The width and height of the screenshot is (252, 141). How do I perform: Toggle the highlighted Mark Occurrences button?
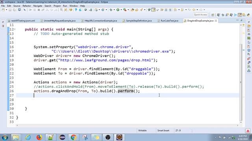[x=153, y=10]
